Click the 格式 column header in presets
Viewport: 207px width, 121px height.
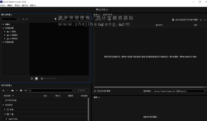pos(45,96)
